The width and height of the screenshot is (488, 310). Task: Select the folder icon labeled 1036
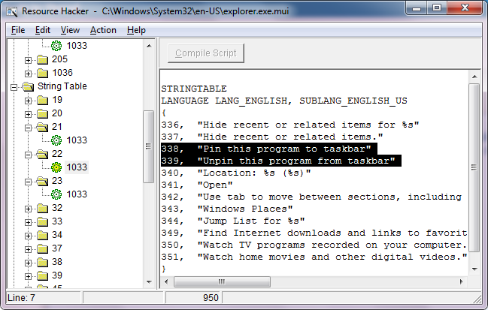[x=42, y=73]
